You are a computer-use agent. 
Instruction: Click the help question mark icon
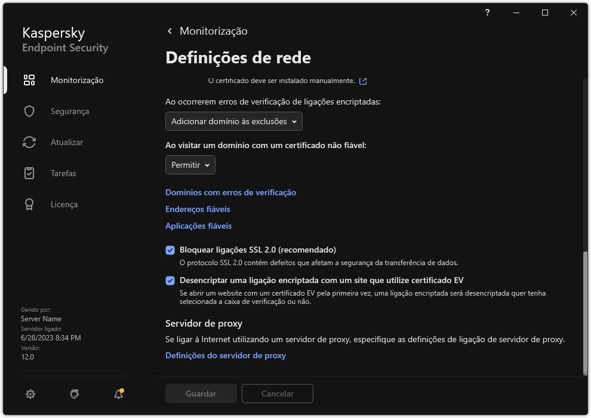pyautogui.click(x=488, y=13)
